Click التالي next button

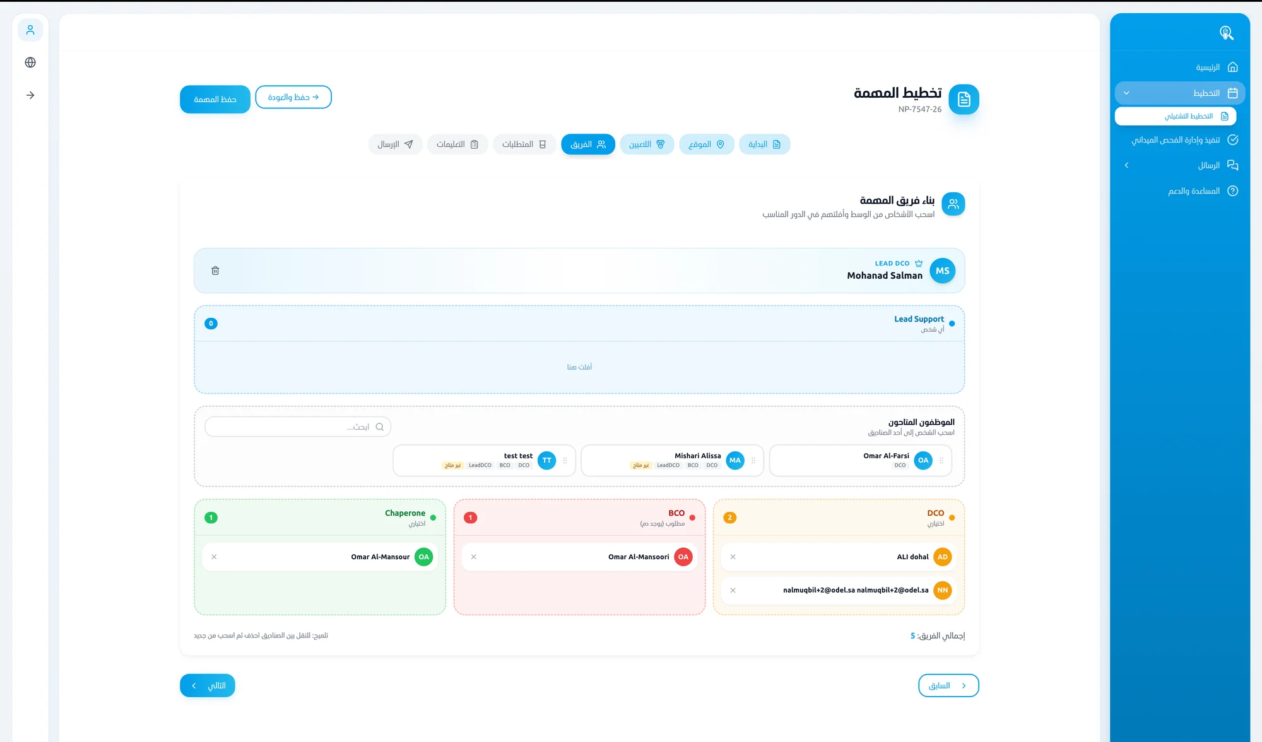208,685
